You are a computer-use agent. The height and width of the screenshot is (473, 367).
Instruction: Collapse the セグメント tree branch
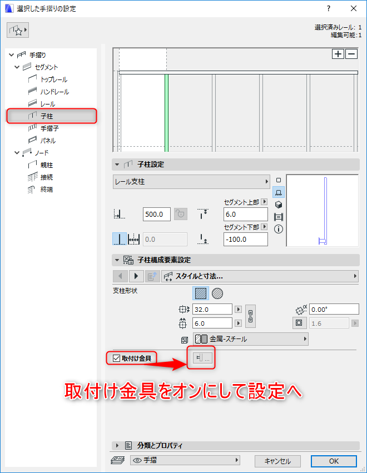pos(17,67)
